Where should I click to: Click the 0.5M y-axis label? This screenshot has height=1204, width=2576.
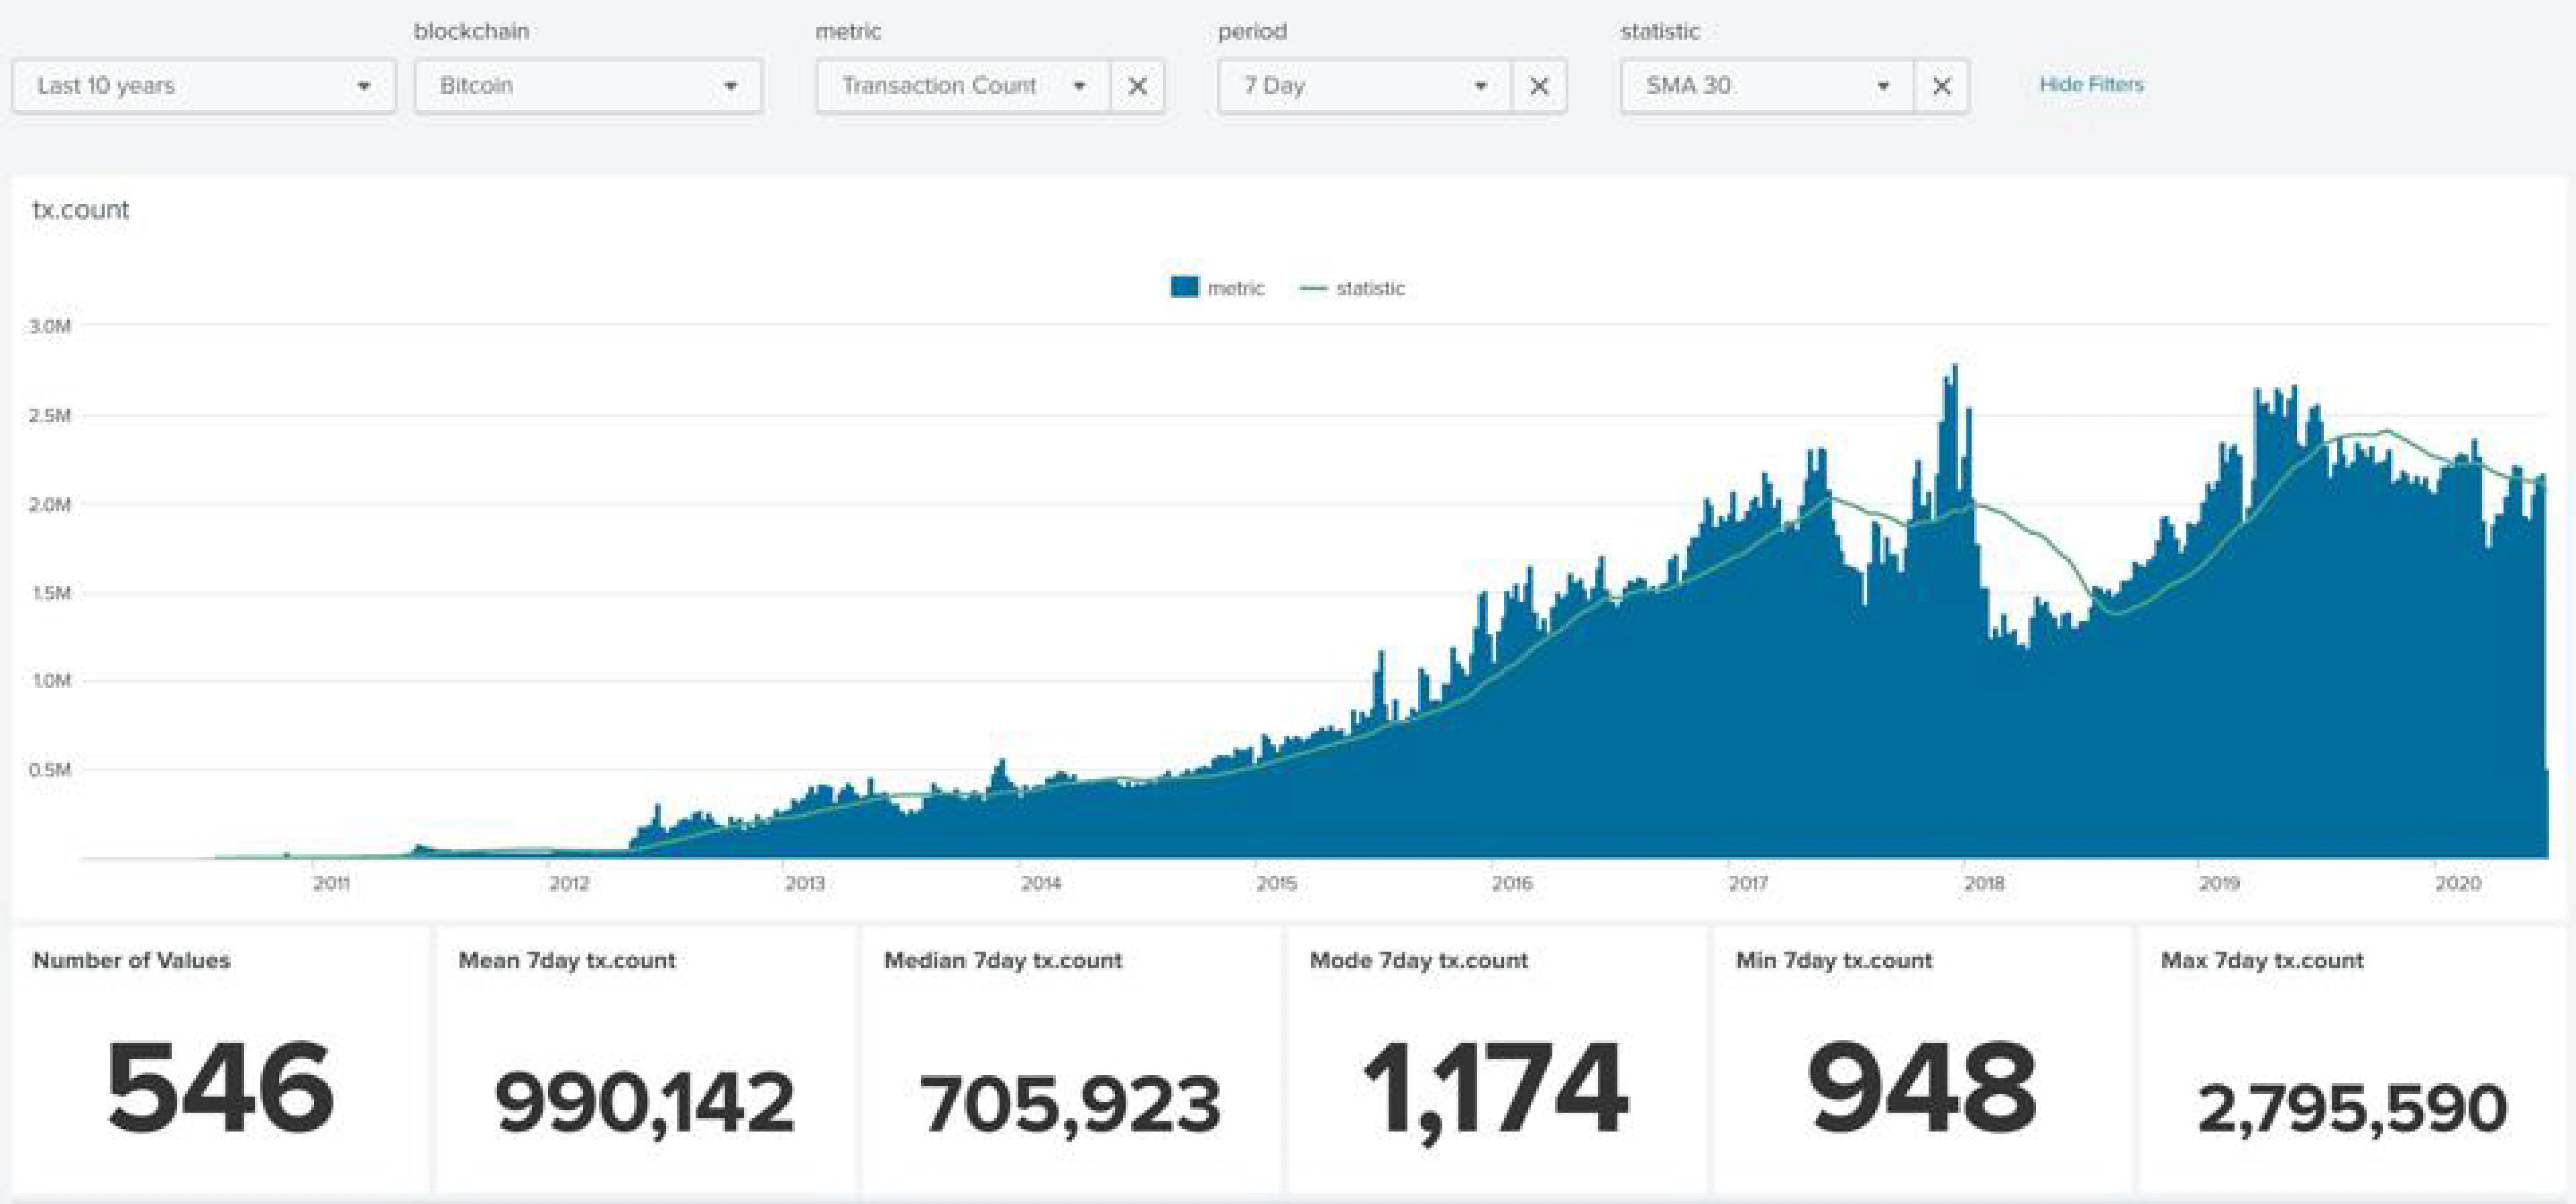coord(50,770)
